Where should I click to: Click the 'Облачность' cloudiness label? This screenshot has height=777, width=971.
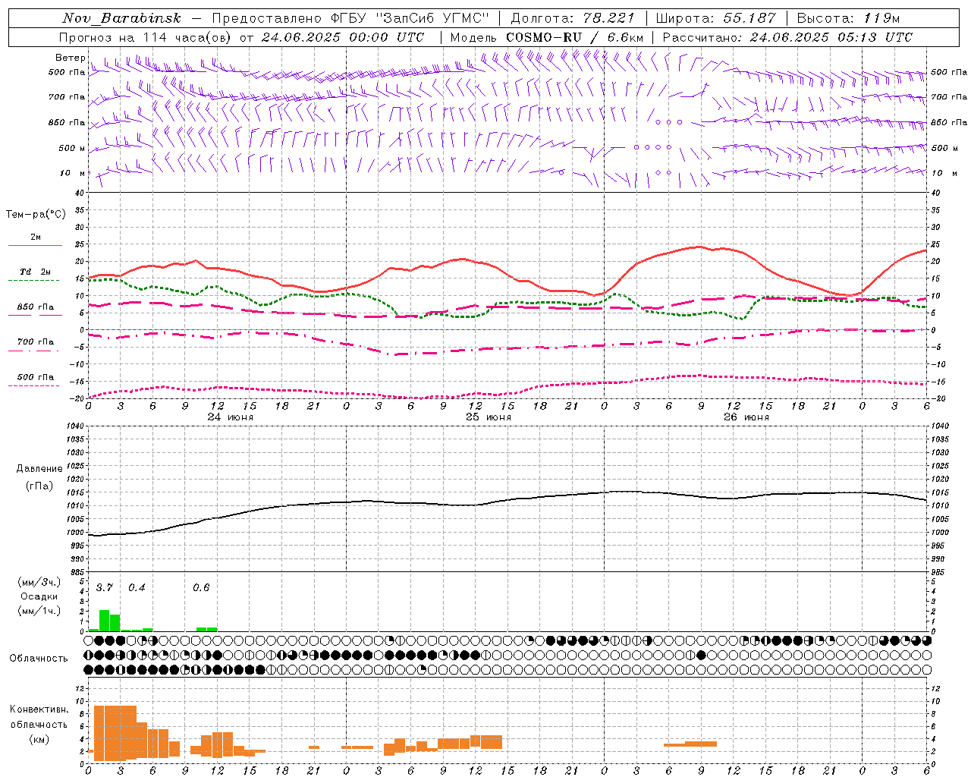coord(39,659)
